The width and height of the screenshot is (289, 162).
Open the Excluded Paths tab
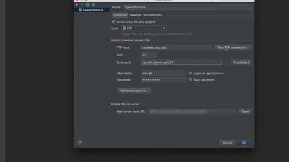pyautogui.click(x=153, y=15)
